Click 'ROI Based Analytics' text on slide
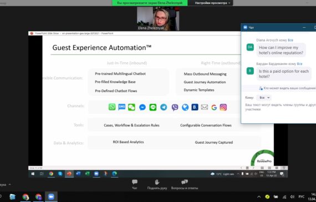The height and width of the screenshot is (202, 316). click(x=128, y=142)
